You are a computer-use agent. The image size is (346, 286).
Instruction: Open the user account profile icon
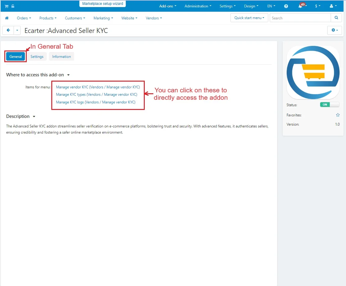click(331, 6)
